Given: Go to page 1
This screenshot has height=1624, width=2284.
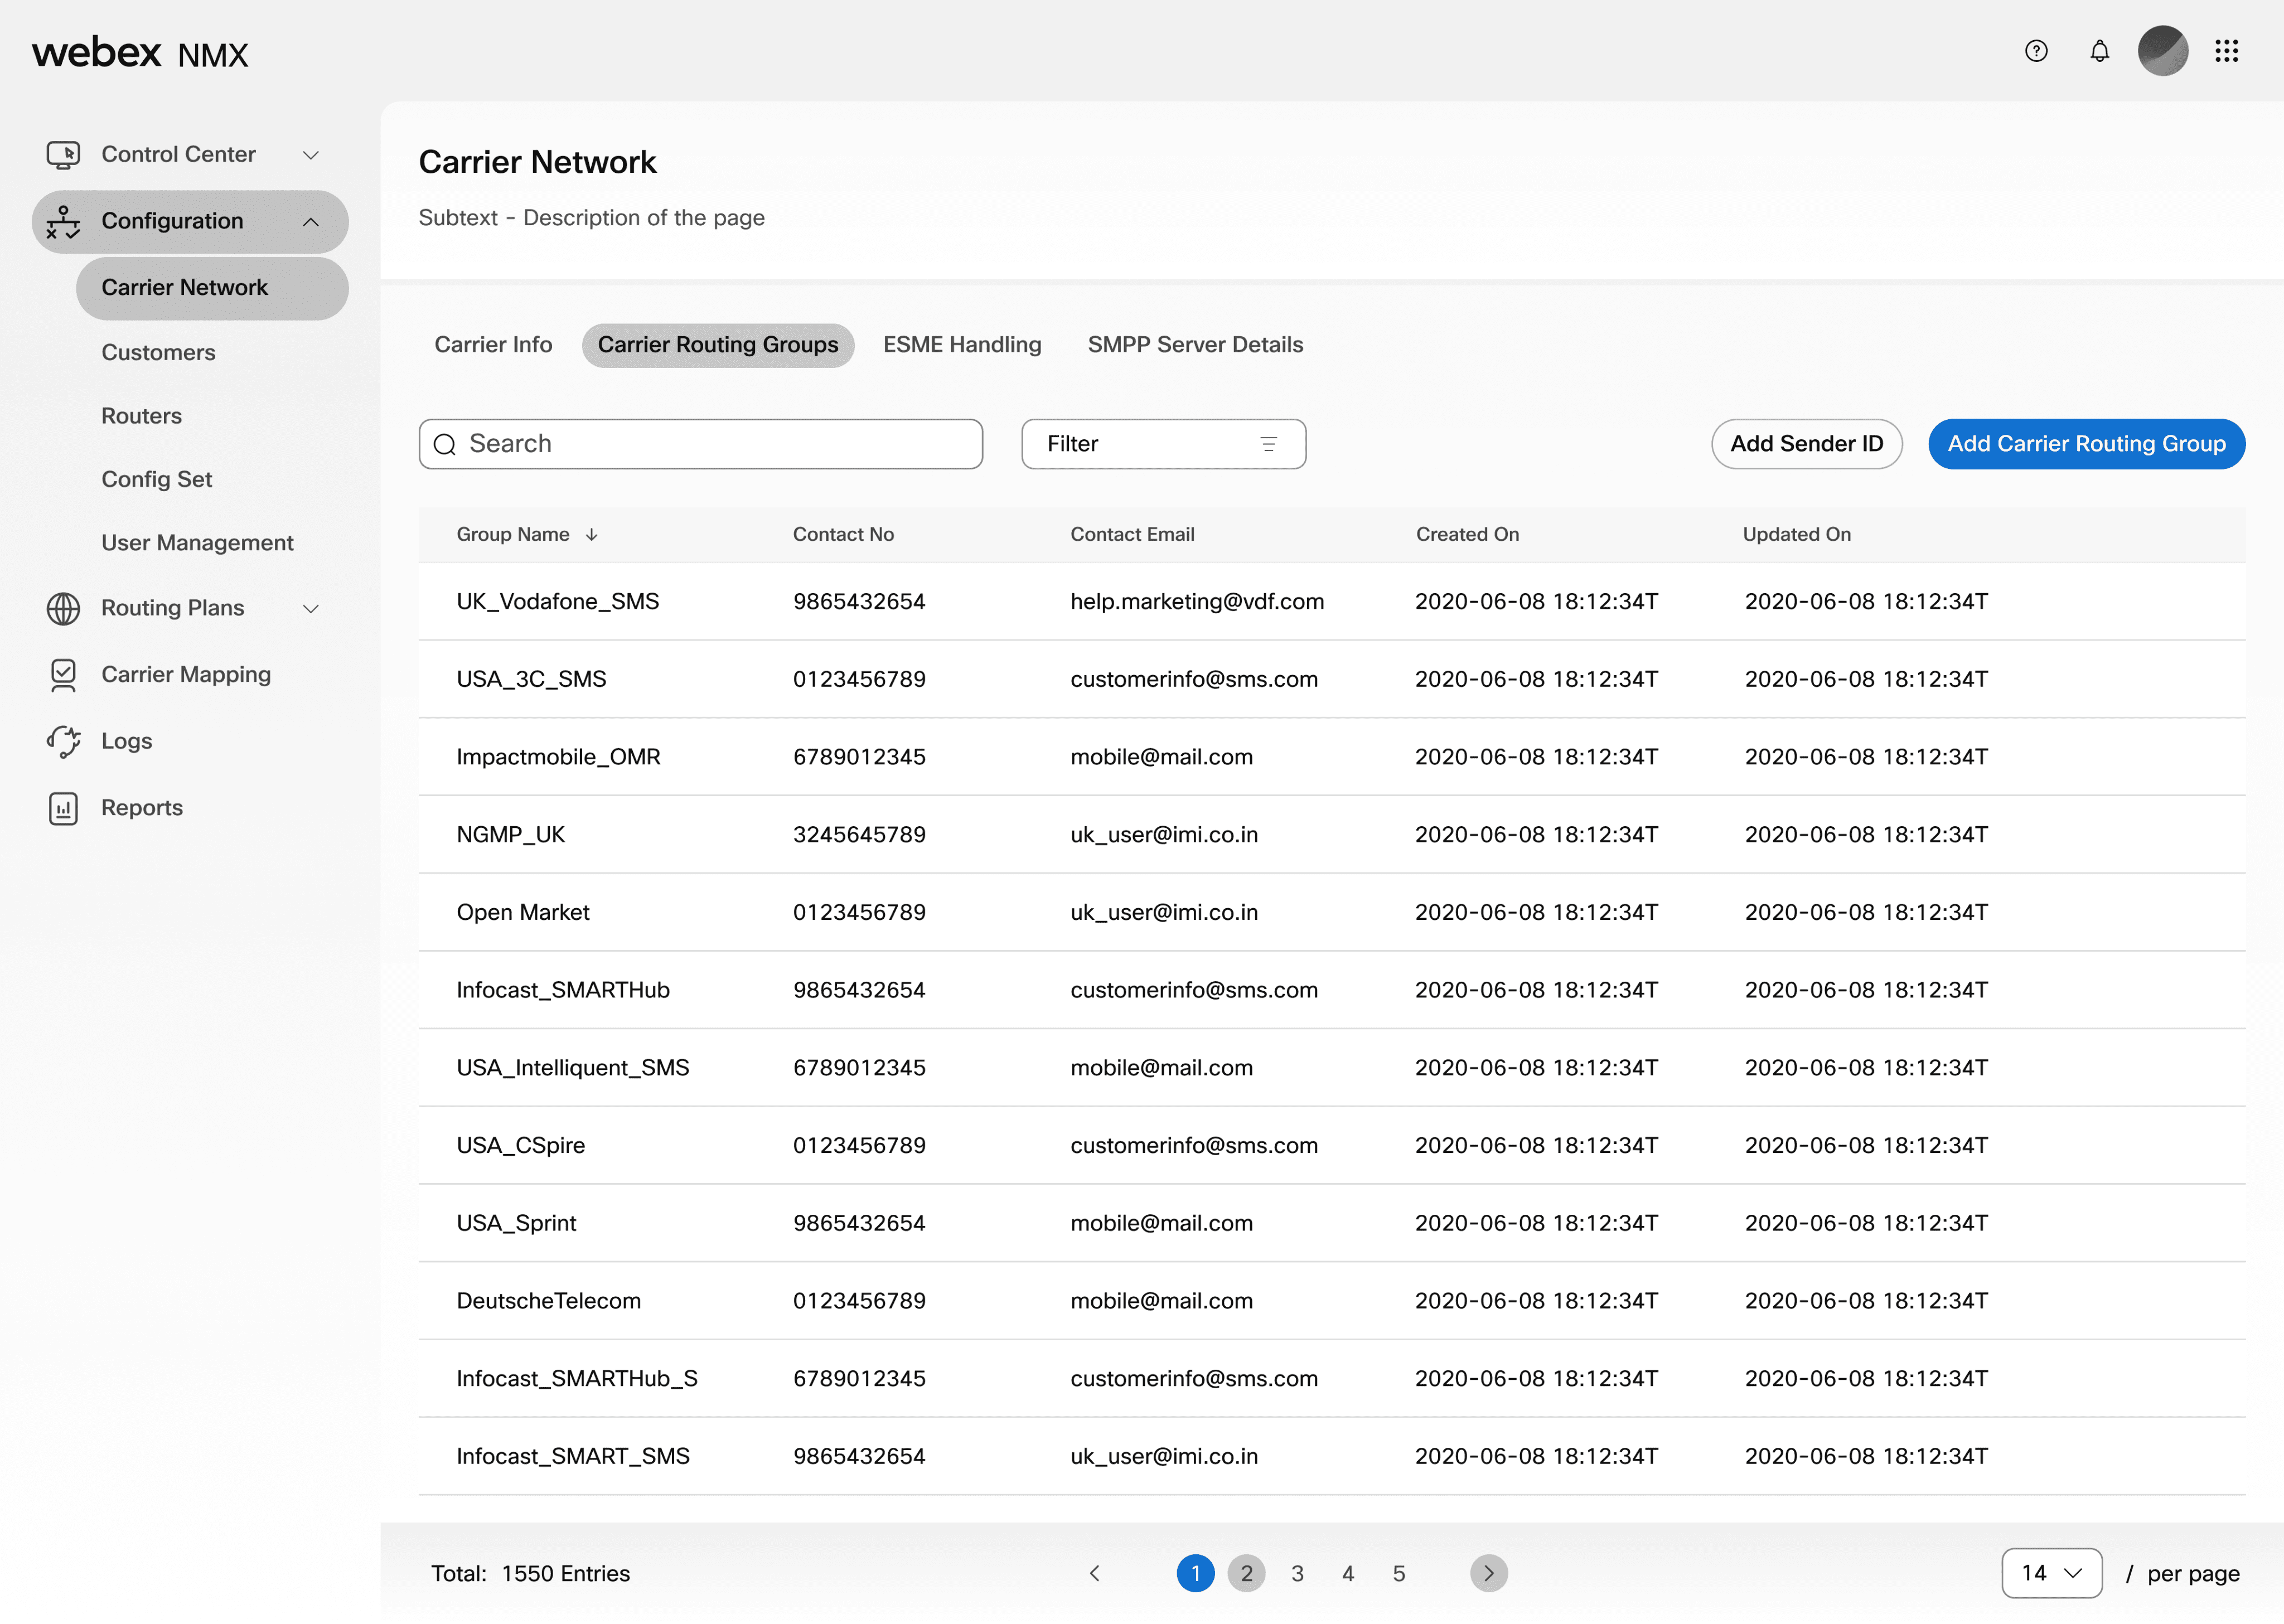Looking at the screenshot, I should pyautogui.click(x=1195, y=1573).
